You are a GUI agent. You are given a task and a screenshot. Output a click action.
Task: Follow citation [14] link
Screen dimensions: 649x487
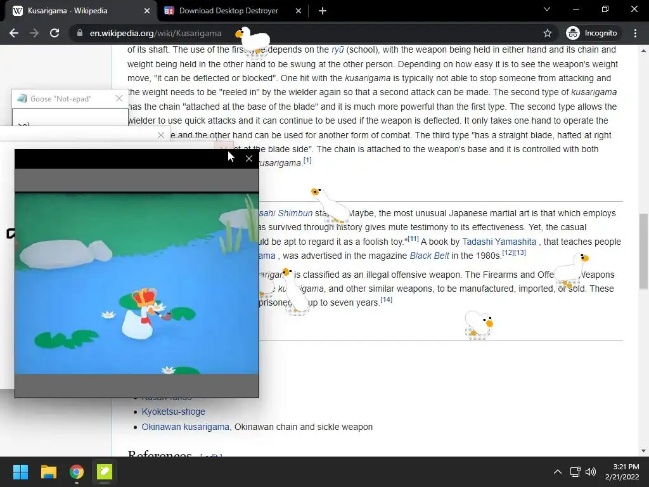386,299
